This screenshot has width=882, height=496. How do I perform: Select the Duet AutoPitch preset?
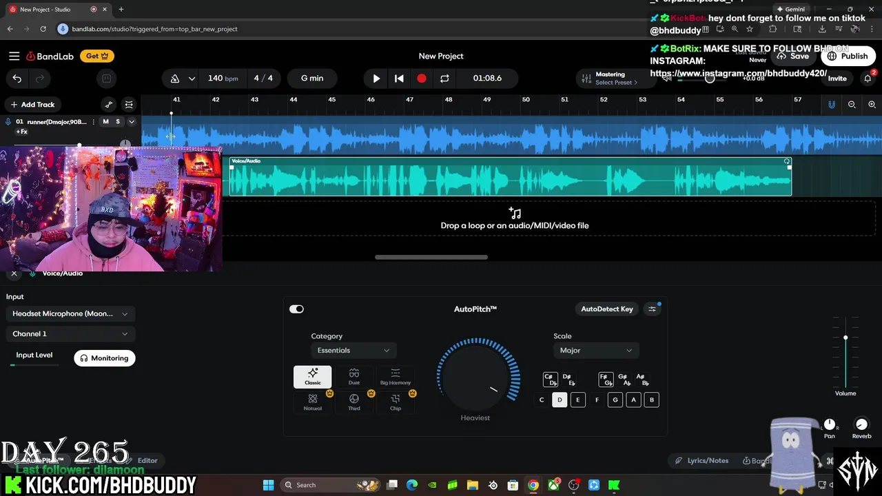coord(354,377)
